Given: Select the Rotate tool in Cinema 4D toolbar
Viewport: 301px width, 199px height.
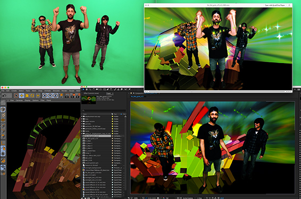Looking at the screenshot, I should coord(32,95).
